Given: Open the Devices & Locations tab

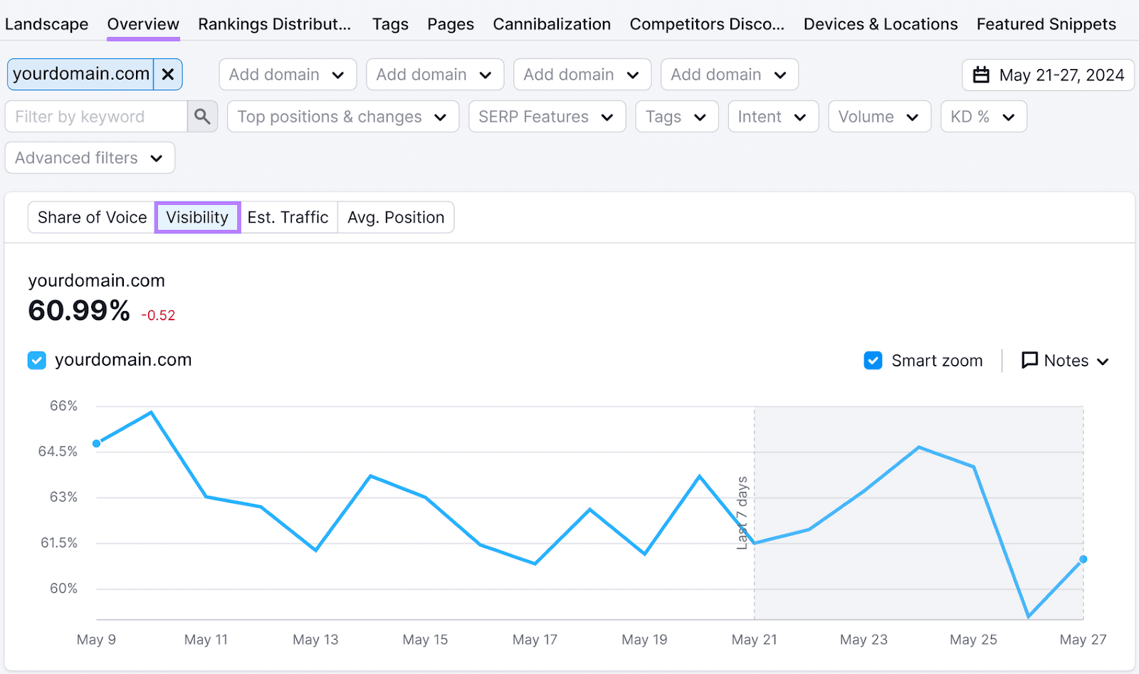Looking at the screenshot, I should click(x=880, y=23).
